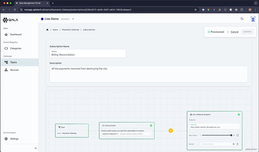Click the browser address bar URL
Screen dimensions: 259x152
point(78,10)
